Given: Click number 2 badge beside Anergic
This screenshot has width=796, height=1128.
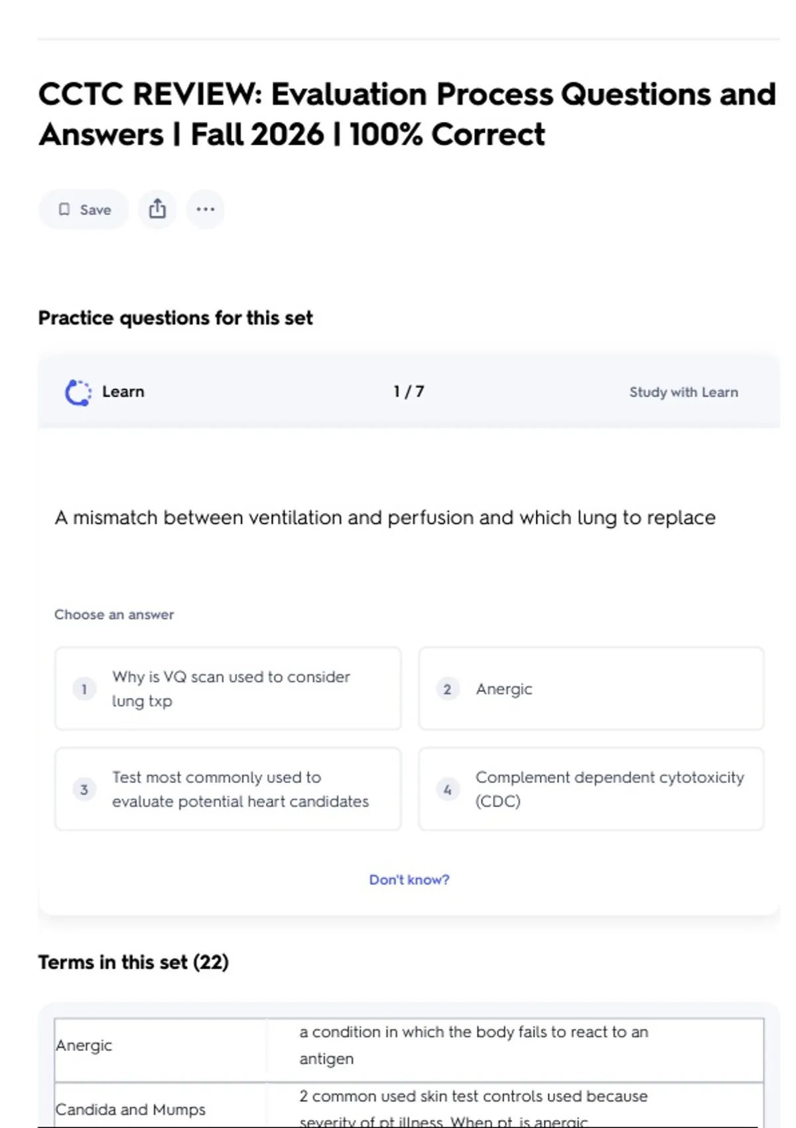Looking at the screenshot, I should tap(447, 689).
